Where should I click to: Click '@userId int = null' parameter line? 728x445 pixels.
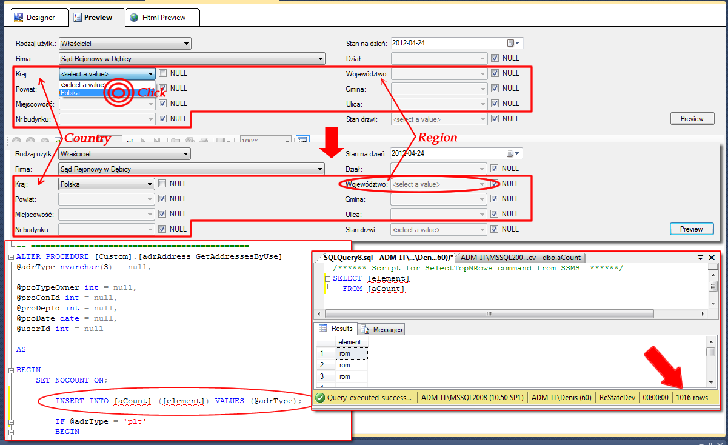pos(59,329)
